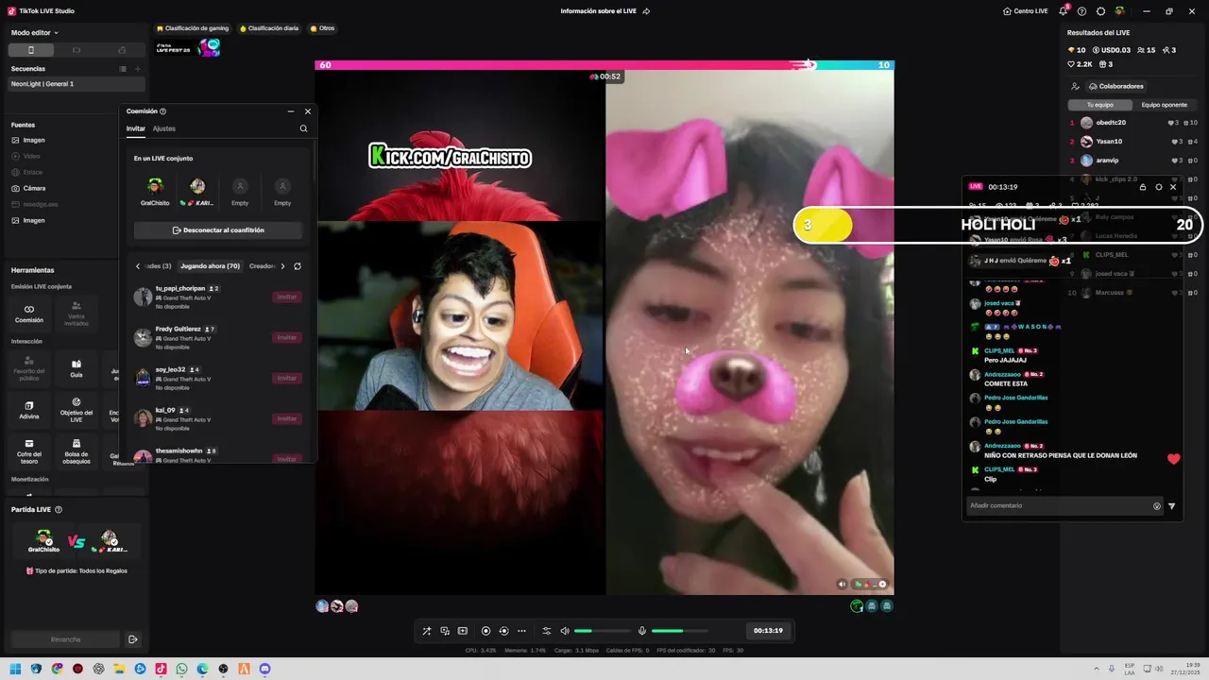Open the Otros ranking tab

(x=322, y=28)
